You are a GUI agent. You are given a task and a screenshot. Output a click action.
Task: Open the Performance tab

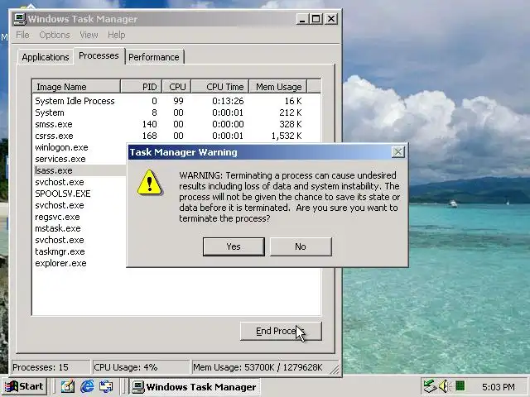154,57
